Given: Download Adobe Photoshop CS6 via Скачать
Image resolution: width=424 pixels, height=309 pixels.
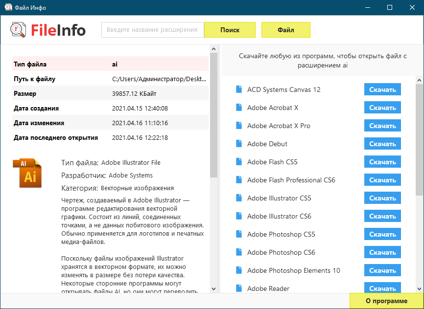Looking at the screenshot, I should coord(382,252).
